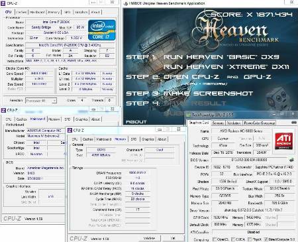Viewport: 298px width, 242px height.
Task: Switch to Caches tab in top CPU-Z window
Action: click(22, 12)
